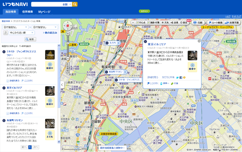Click the orange chat share icon in popup
242x152 pixels.
tap(184, 78)
